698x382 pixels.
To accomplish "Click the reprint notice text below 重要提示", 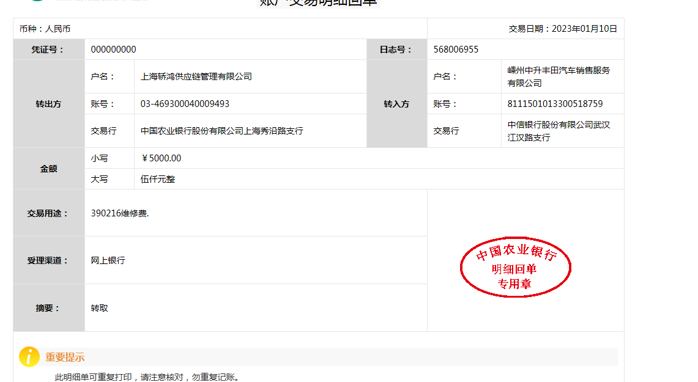I will [x=147, y=376].
